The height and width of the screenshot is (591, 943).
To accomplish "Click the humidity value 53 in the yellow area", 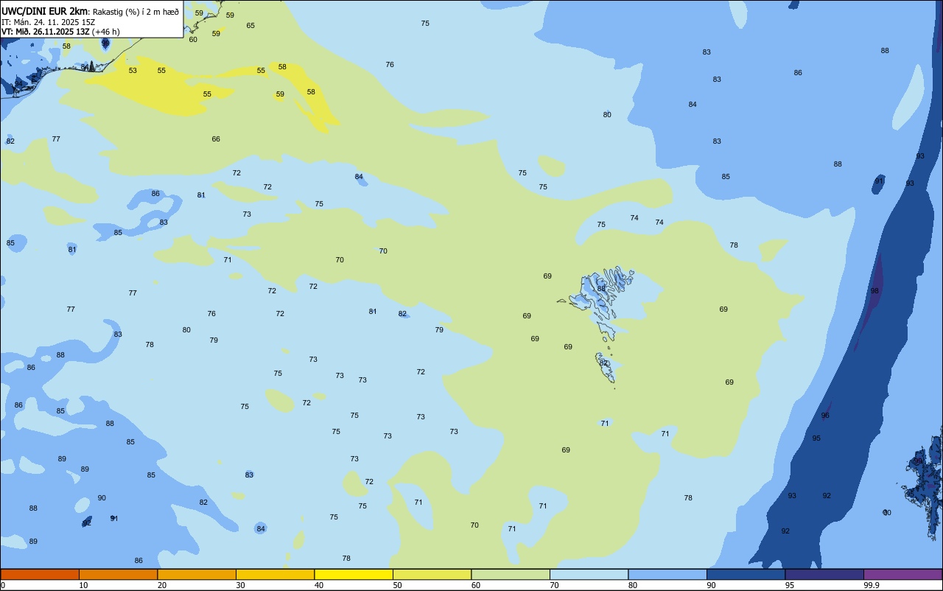I will (x=133, y=71).
